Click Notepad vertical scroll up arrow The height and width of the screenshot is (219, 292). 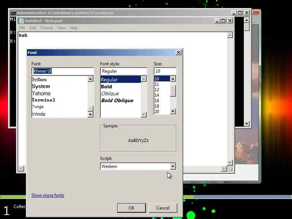[230, 35]
